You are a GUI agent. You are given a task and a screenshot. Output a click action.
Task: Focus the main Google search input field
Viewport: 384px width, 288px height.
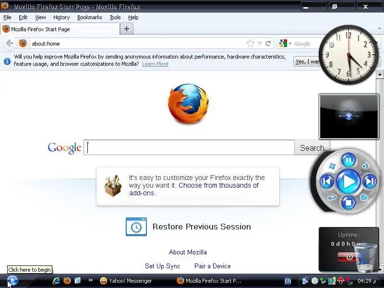click(189, 147)
